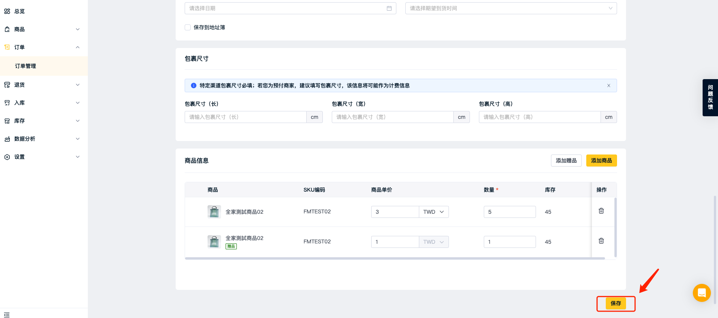Collapse the 订单 sidebar menu

(x=41, y=47)
